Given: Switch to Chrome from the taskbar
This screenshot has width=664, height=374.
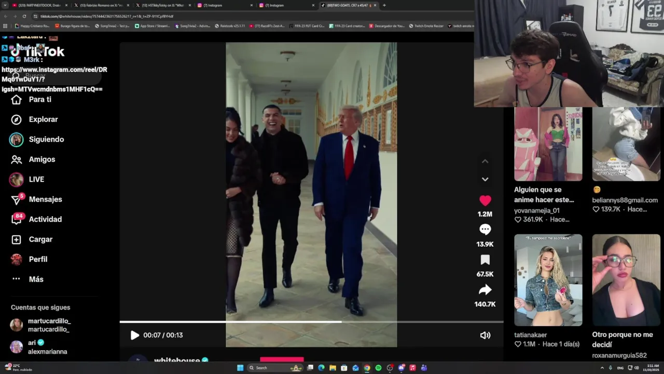Looking at the screenshot, I should pyautogui.click(x=367, y=368).
